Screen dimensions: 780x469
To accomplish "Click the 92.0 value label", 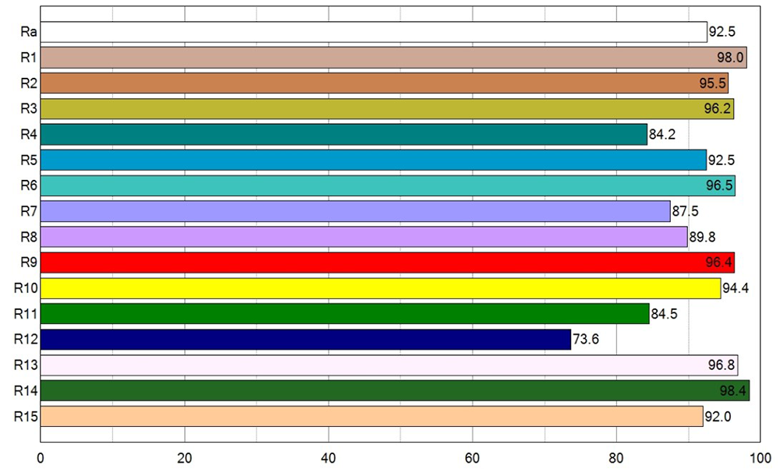I will point(718,416).
